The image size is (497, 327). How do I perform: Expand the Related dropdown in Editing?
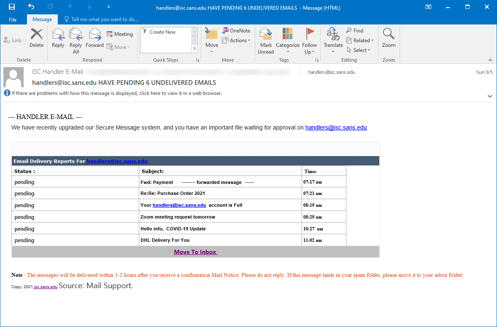pyautogui.click(x=360, y=41)
